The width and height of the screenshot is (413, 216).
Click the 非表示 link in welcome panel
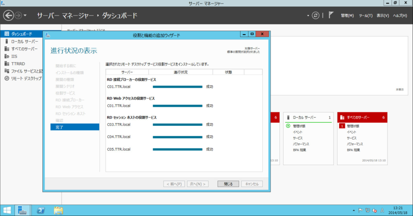(400, 90)
